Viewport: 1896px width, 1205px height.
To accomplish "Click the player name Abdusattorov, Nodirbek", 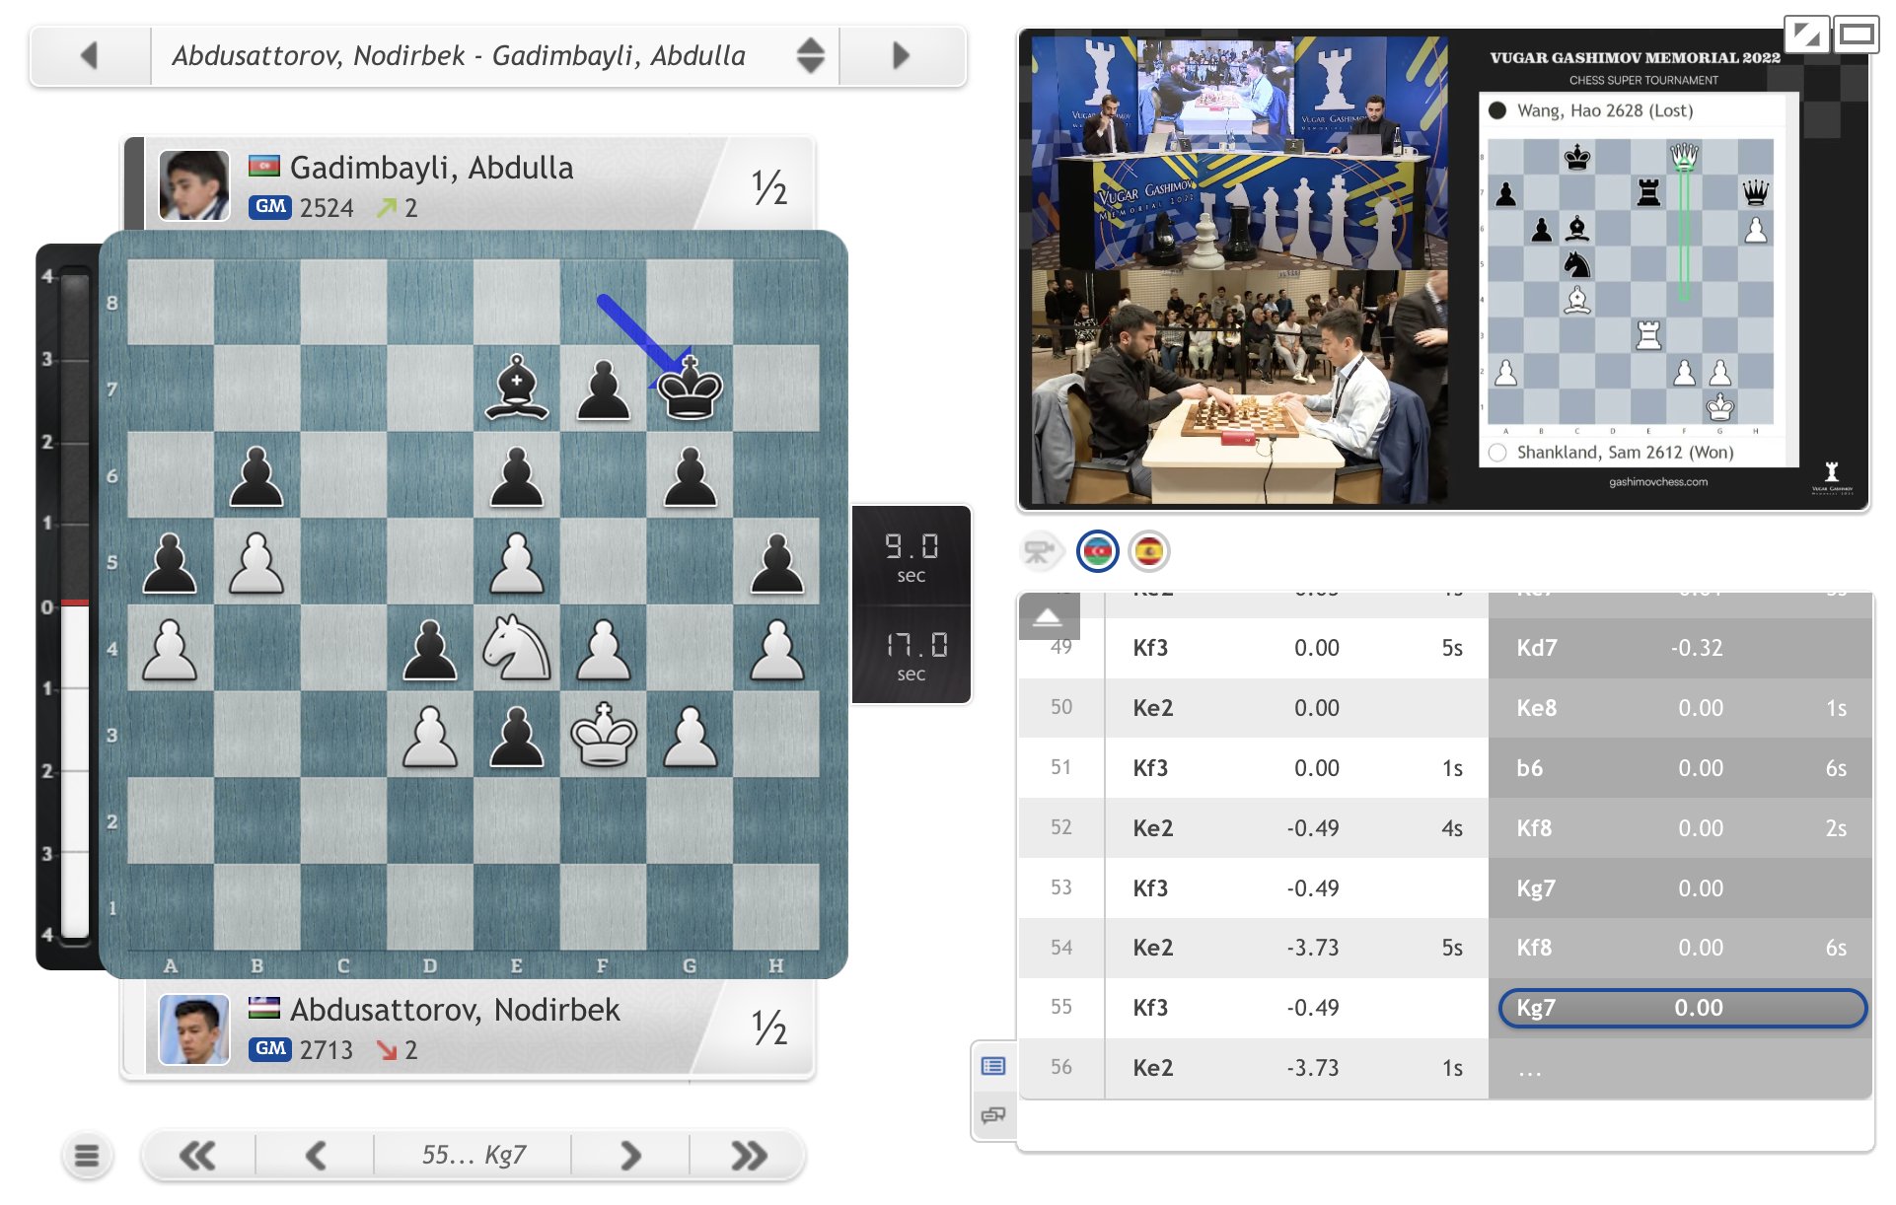I will pyautogui.click(x=455, y=1010).
